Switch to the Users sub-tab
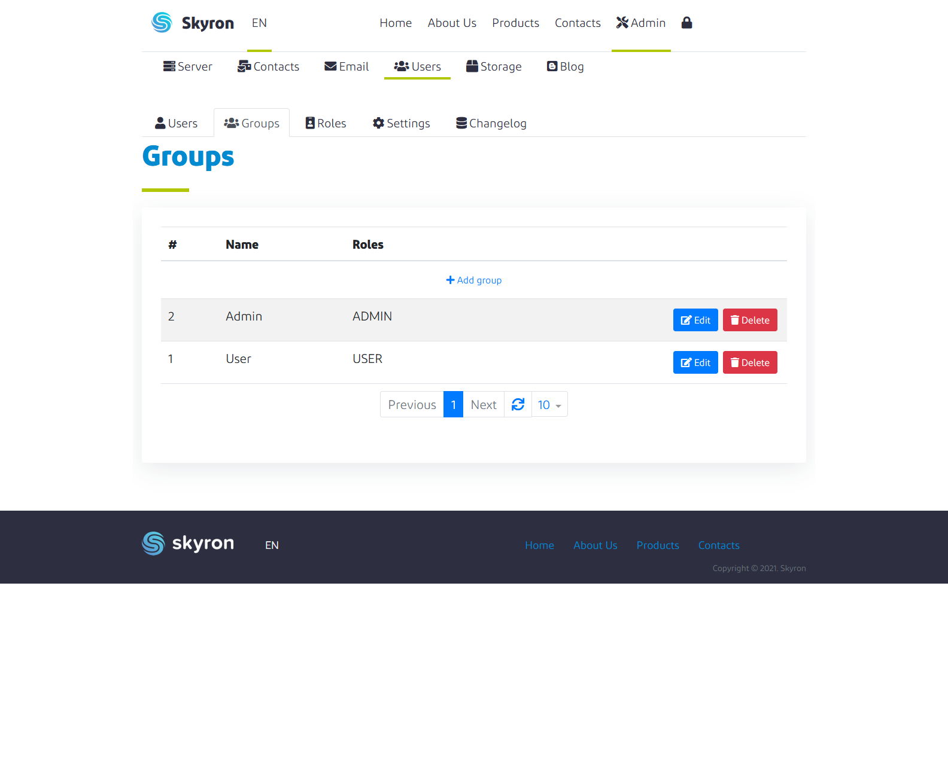Screen dimensions: 948x763 click(176, 123)
